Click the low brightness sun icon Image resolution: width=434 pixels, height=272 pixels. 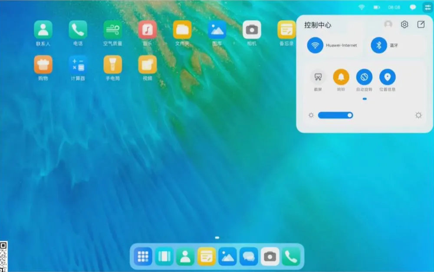(311, 115)
